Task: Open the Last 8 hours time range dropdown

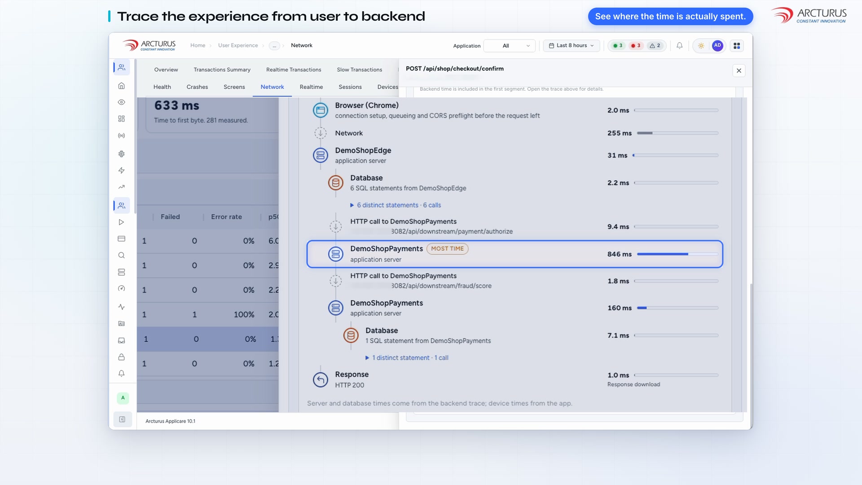Action: click(x=572, y=46)
